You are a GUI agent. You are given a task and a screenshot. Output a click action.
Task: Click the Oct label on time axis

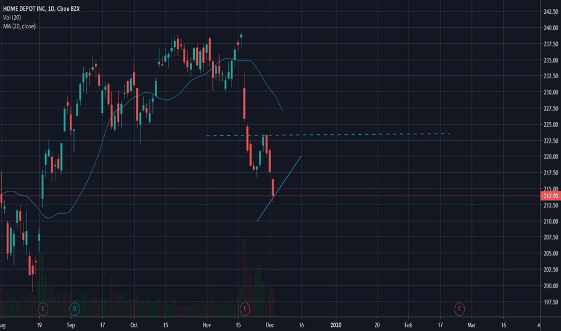click(x=134, y=325)
